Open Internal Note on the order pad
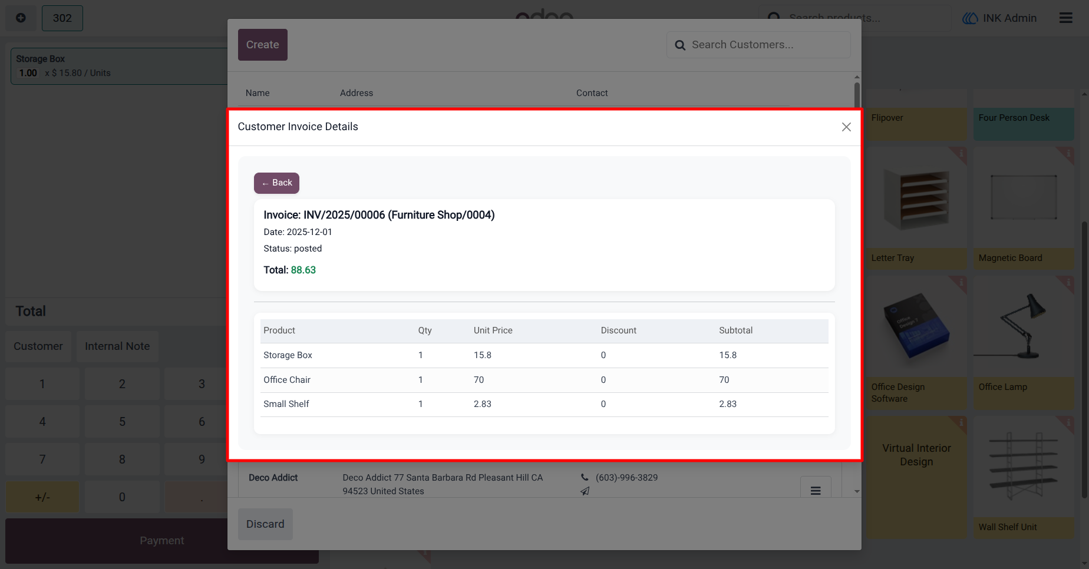 coord(117,346)
